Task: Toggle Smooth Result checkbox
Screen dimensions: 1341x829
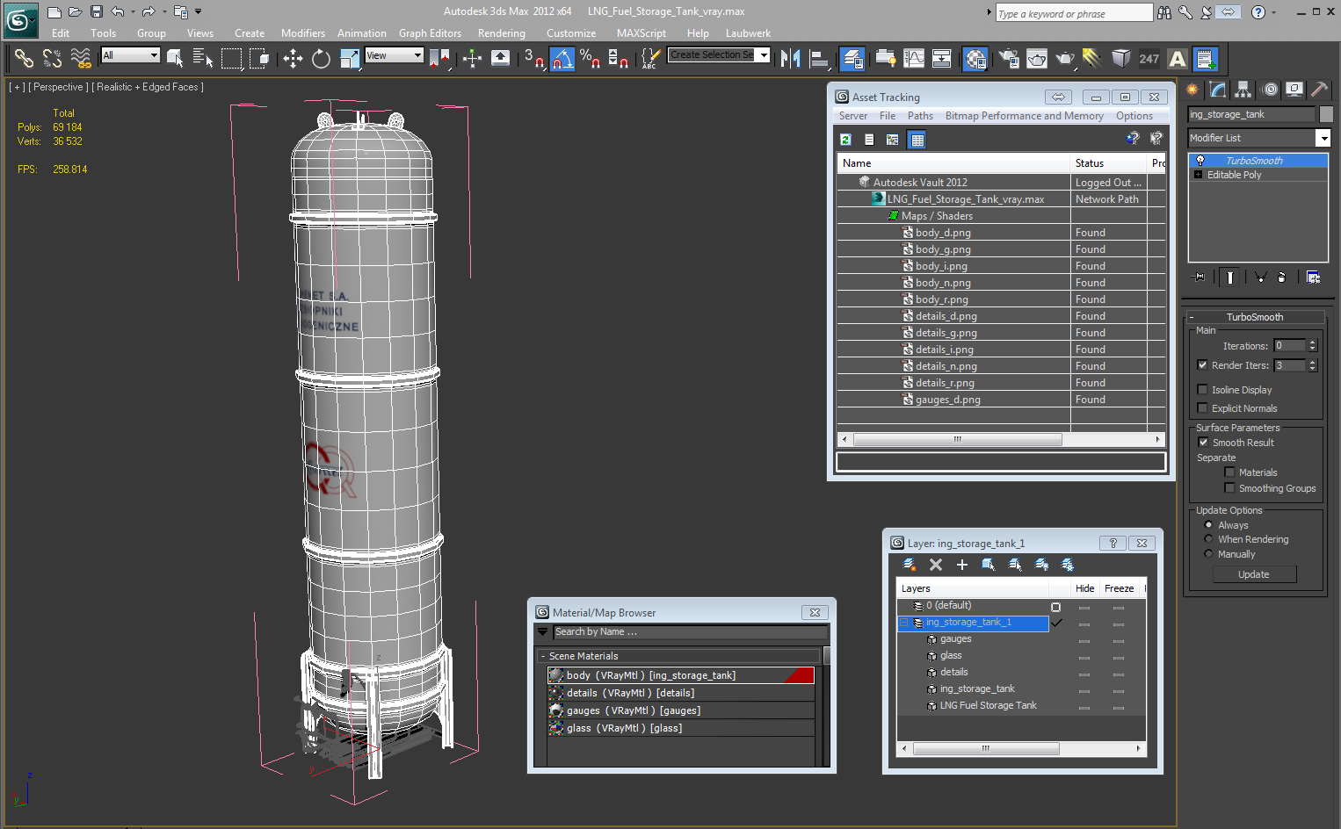Action: pyautogui.click(x=1203, y=443)
